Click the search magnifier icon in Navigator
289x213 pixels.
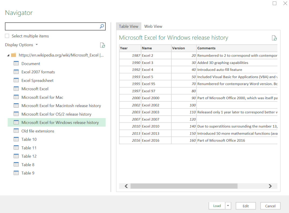click(102, 26)
